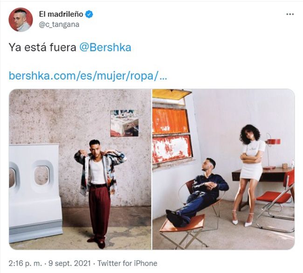Screen dimensions: 303x273
Task: Open the @Bershka mention
Action: pyautogui.click(x=105, y=48)
